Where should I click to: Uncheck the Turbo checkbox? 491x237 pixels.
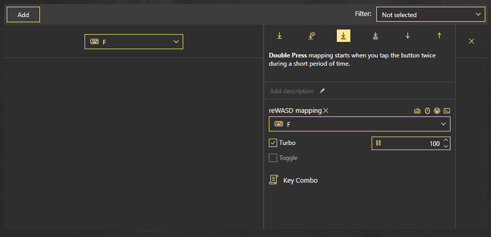(x=273, y=143)
